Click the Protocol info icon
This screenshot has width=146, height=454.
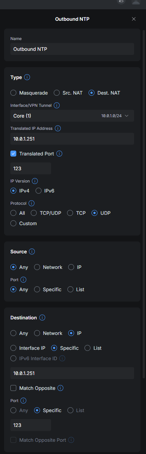[31, 203]
